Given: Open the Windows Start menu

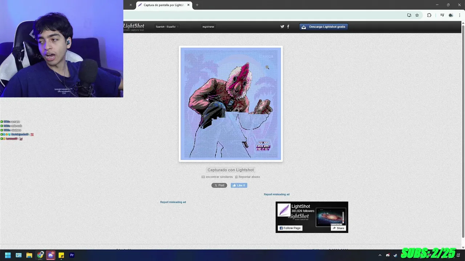Looking at the screenshot, I should click(8, 255).
